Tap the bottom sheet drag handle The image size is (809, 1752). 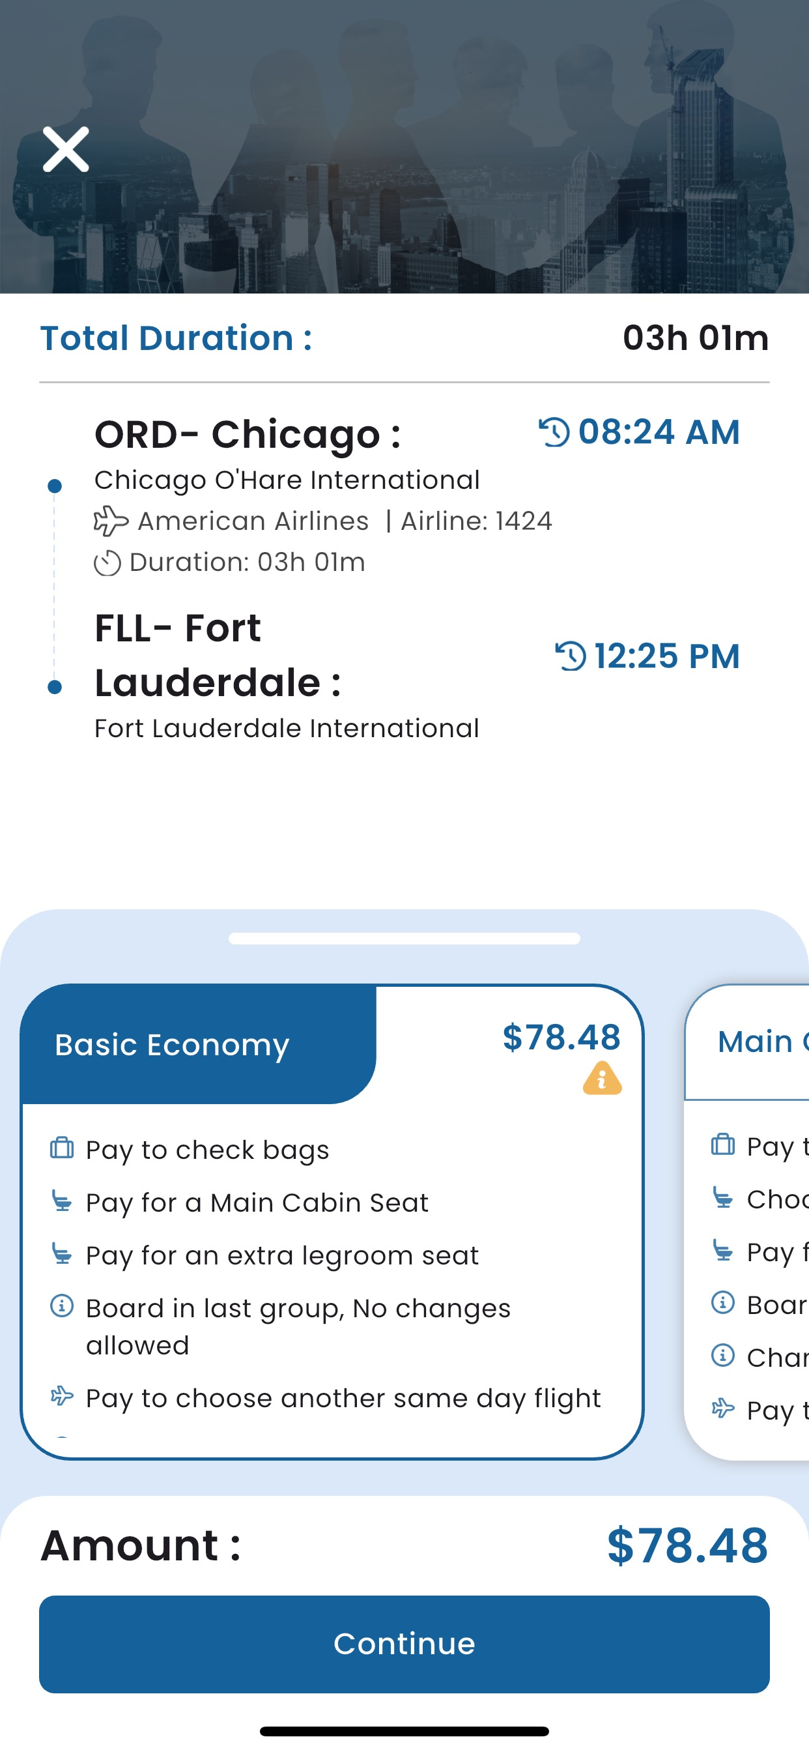pos(404,939)
